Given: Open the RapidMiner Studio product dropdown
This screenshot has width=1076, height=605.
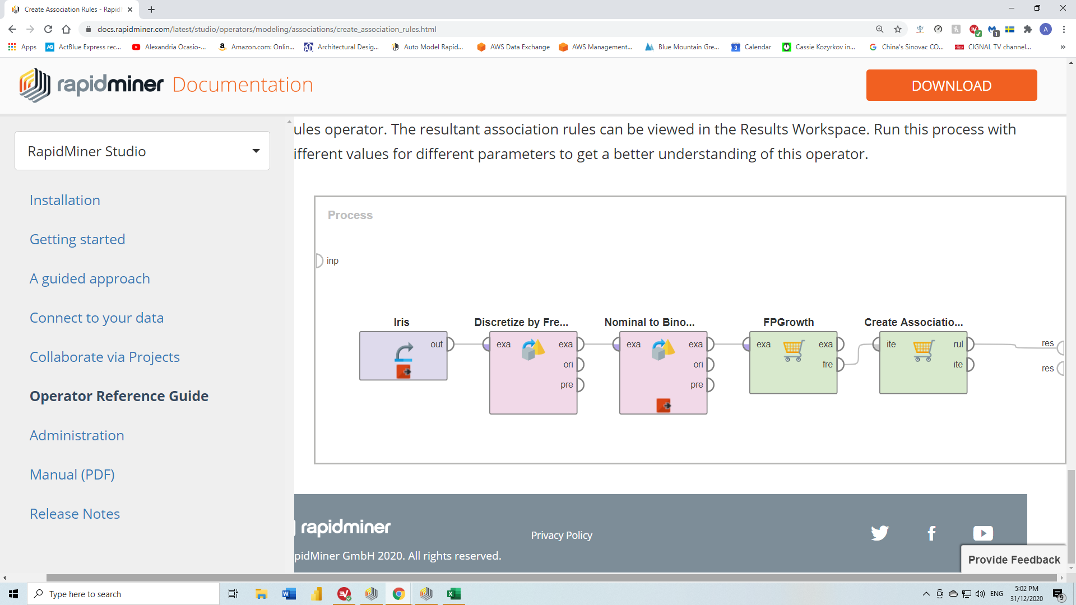Looking at the screenshot, I should pos(142,151).
